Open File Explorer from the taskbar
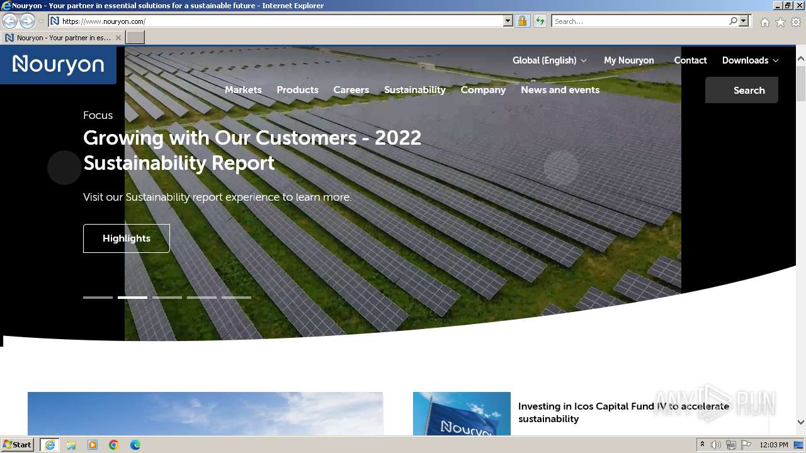 (71, 445)
